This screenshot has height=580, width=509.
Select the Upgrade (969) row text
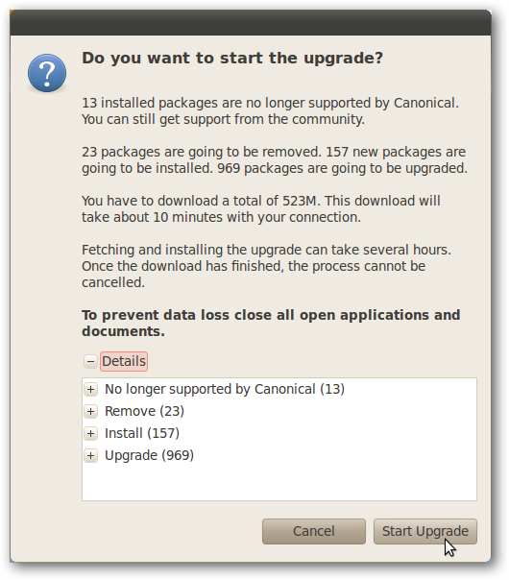point(149,456)
